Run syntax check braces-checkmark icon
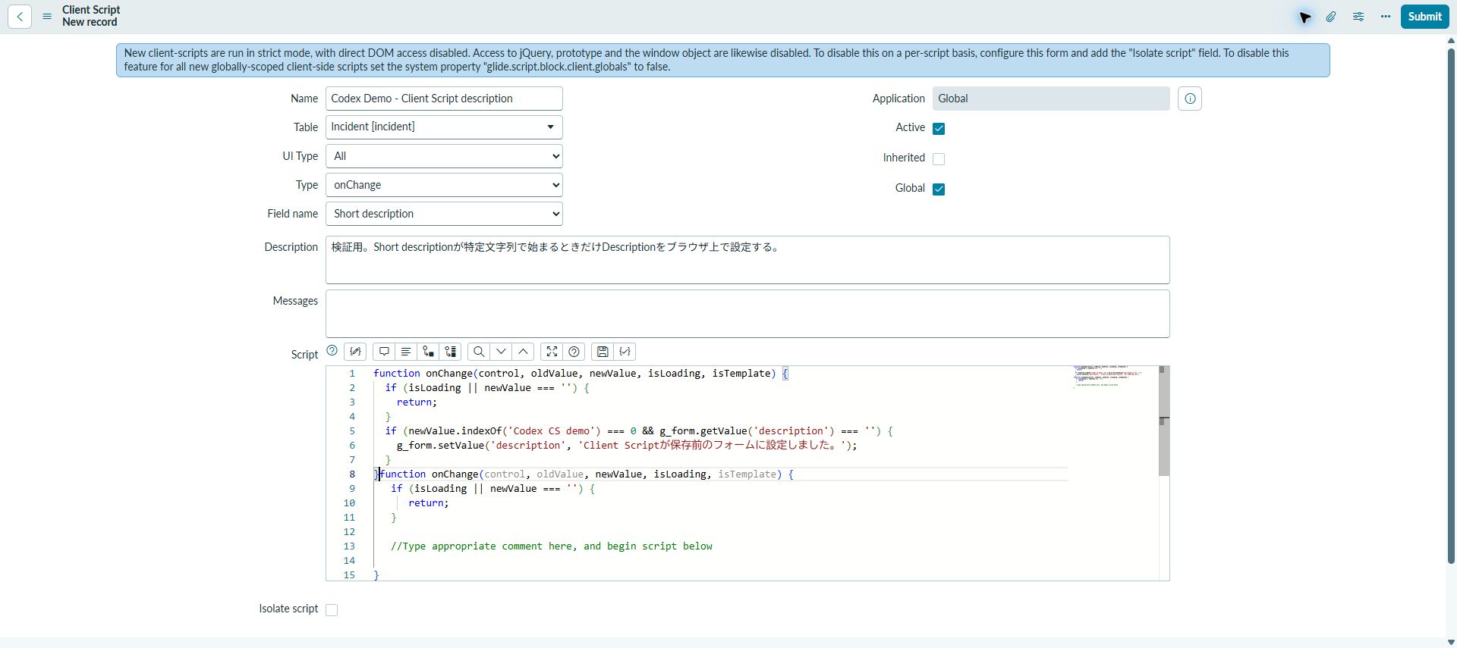This screenshot has width=1457, height=648. click(x=625, y=352)
